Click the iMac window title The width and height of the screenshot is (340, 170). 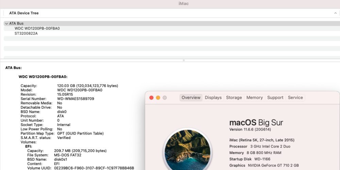click(x=184, y=4)
